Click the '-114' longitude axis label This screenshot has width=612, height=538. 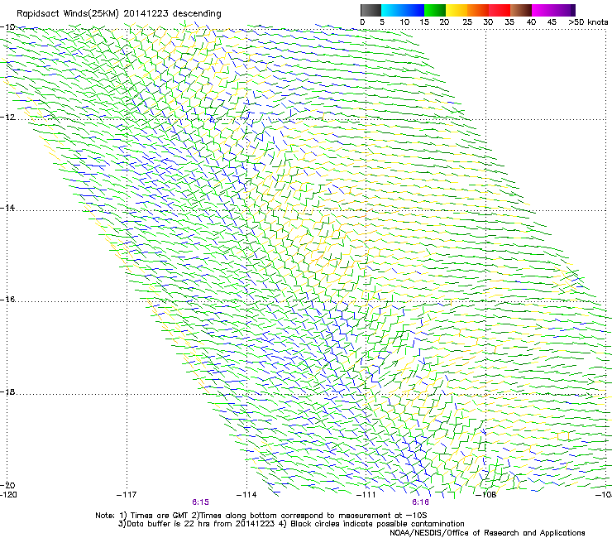pos(246,495)
